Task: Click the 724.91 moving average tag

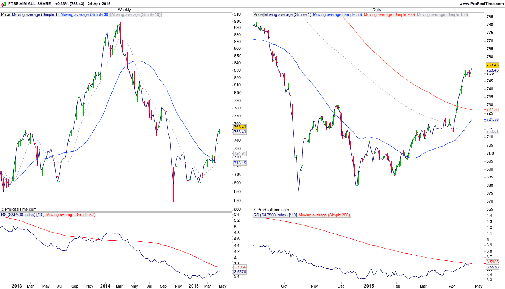Action: click(x=240, y=154)
